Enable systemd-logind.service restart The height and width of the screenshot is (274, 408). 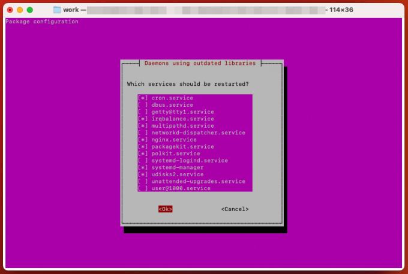point(142,161)
